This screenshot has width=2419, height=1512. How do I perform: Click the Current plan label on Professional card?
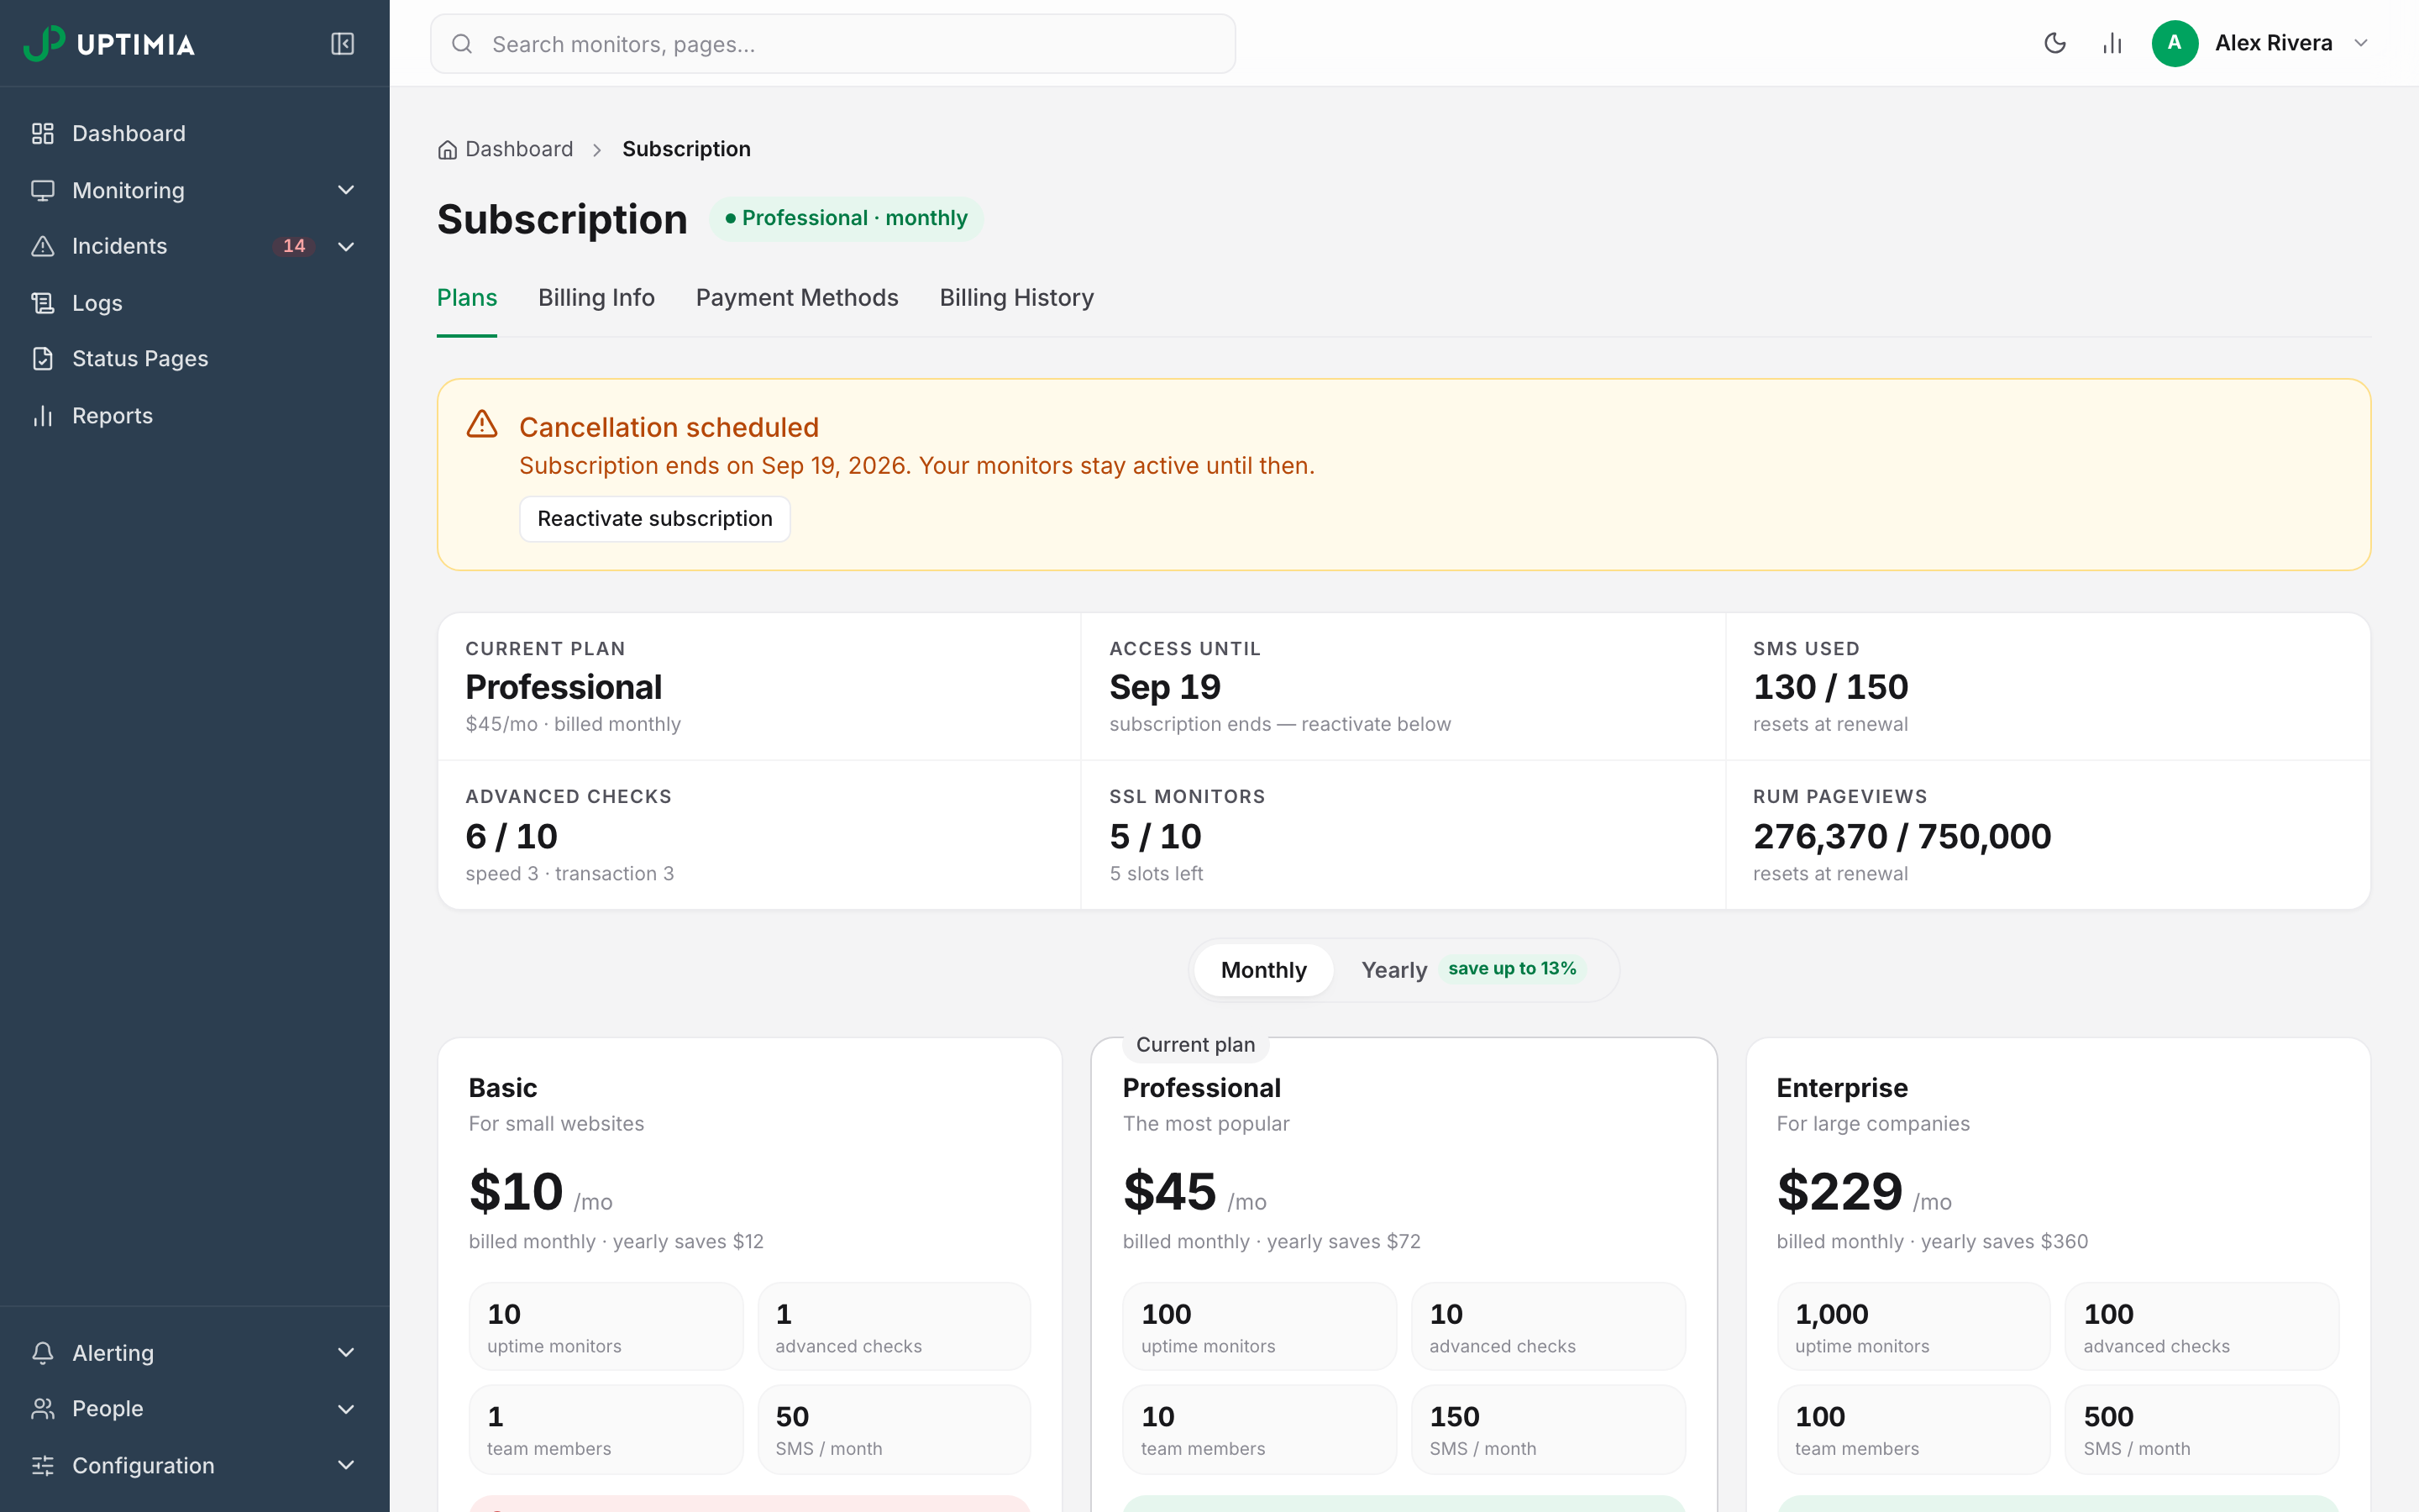[1195, 1044]
